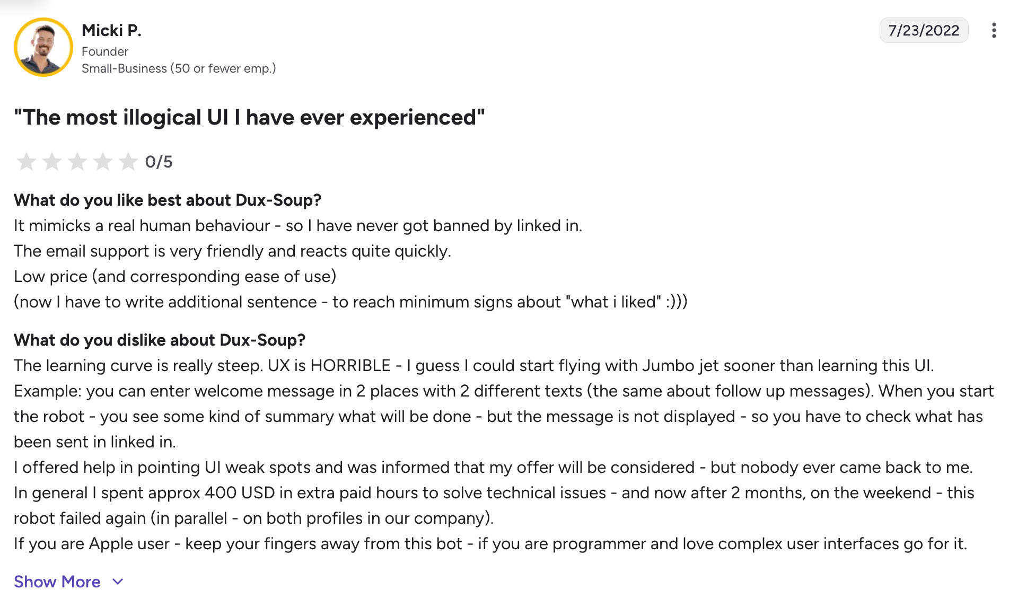Click Micki P.'s profile photo
Screen dimensions: 1018x616
click(x=43, y=47)
